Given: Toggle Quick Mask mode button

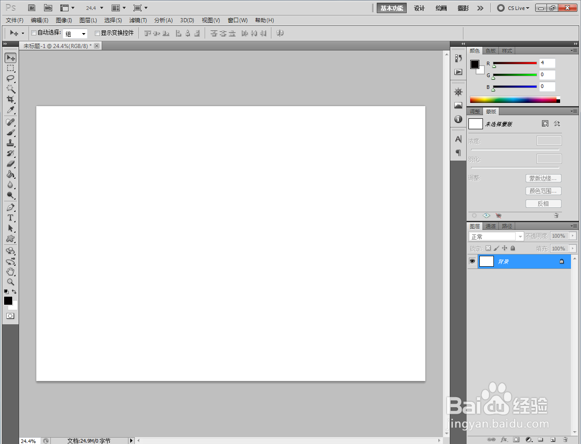Looking at the screenshot, I should pos(10,316).
